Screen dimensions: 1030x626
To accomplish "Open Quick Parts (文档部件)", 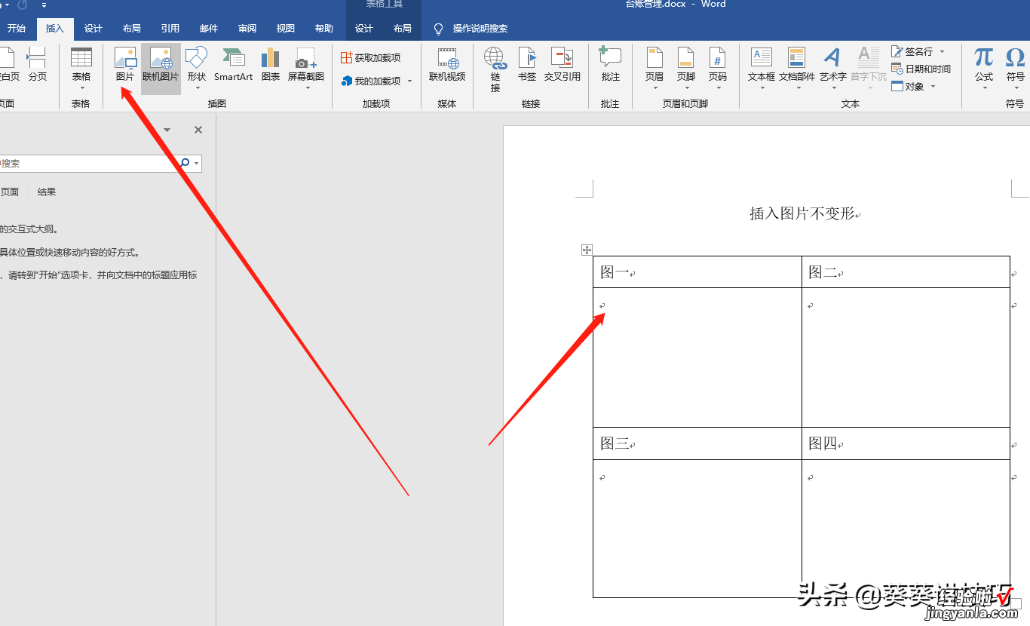I will (x=797, y=68).
